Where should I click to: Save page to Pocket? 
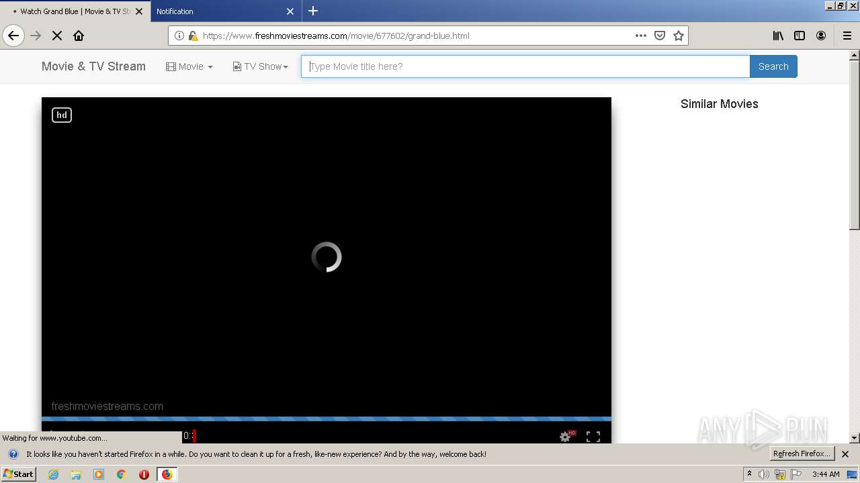click(660, 36)
